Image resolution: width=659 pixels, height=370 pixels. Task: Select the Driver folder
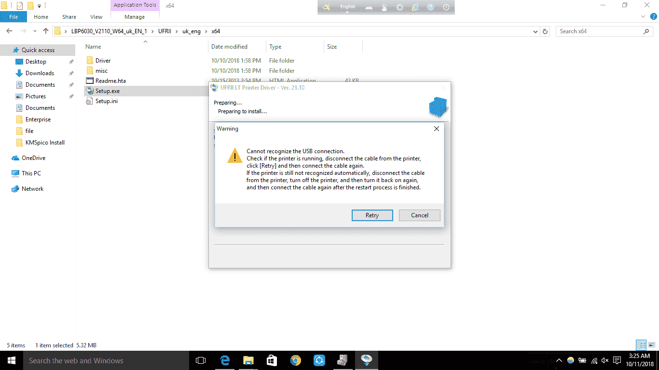[103, 61]
